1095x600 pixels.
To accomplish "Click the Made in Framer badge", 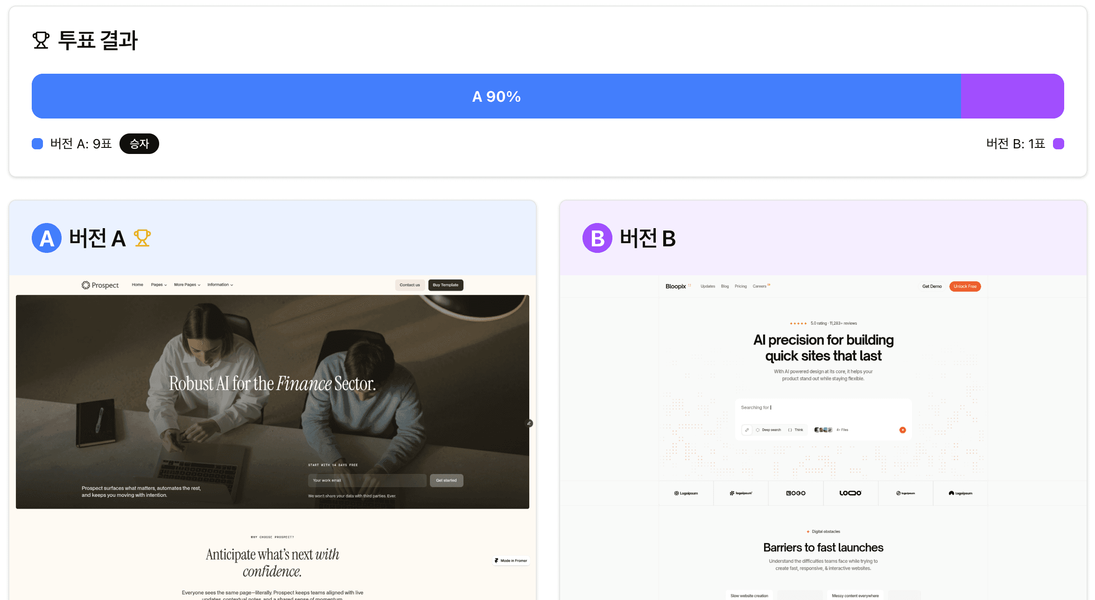I will tap(511, 560).
